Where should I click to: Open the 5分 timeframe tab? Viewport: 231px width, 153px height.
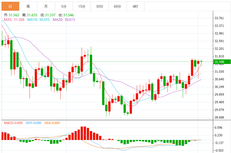point(64,6)
